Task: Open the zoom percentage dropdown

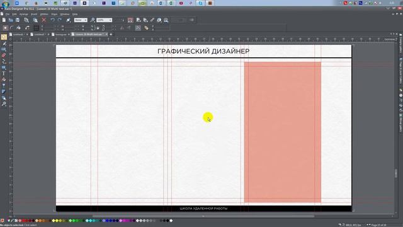Action: click(x=110, y=20)
